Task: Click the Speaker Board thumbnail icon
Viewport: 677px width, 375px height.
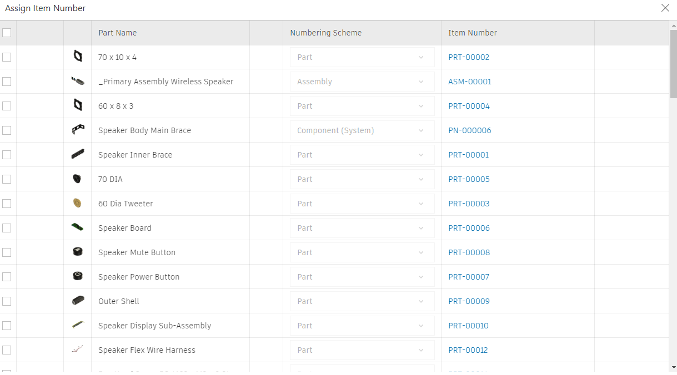Action: point(78,227)
